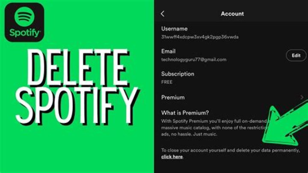Open Premium row chevron arrow
Viewport: 308px width, 173px height.
click(302, 97)
